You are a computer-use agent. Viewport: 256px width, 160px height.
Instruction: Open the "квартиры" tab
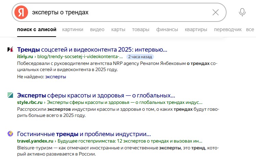coord(196,29)
